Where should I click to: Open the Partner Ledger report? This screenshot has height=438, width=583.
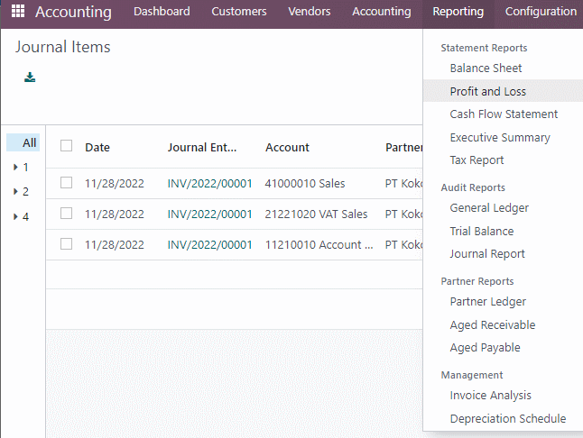point(488,301)
